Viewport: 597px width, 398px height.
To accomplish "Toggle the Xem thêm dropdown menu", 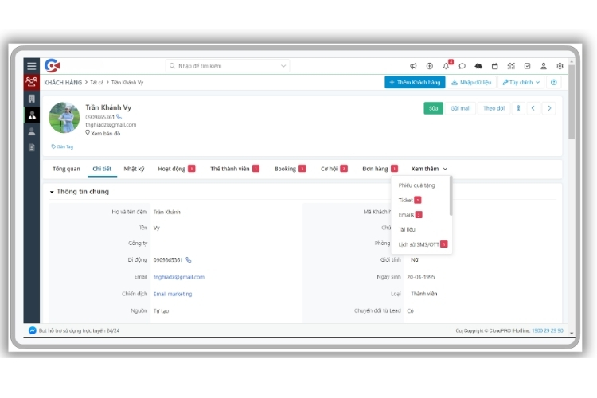I will (x=429, y=169).
